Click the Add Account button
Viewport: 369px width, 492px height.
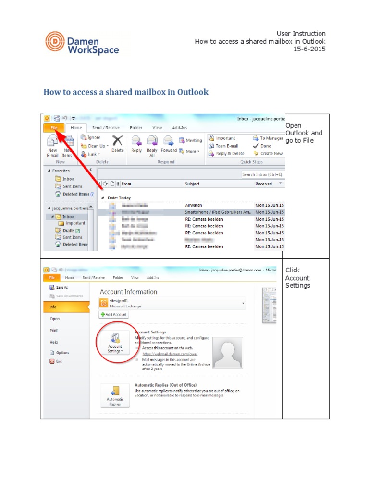(113, 315)
